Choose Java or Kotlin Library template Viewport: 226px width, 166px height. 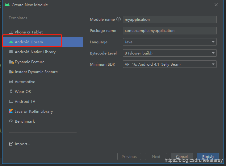(x=43, y=111)
